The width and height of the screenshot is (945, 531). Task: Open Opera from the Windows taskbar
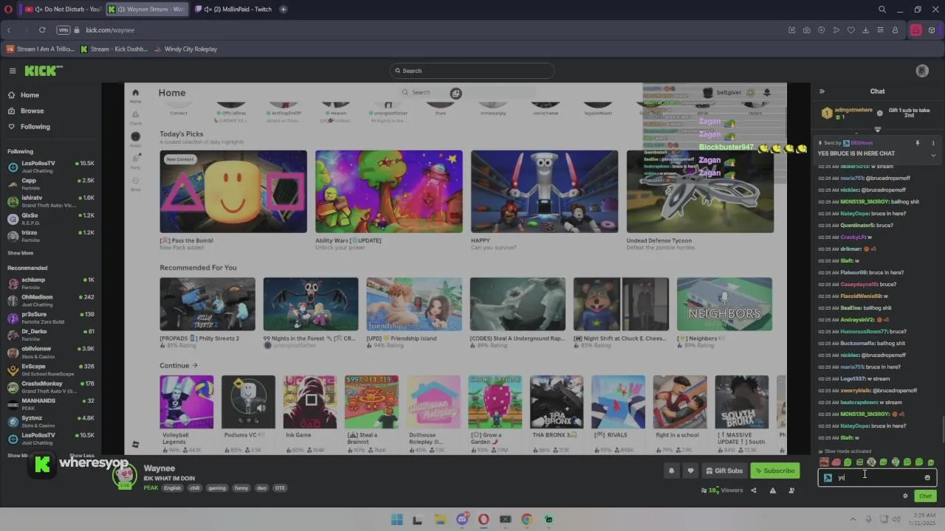484,519
